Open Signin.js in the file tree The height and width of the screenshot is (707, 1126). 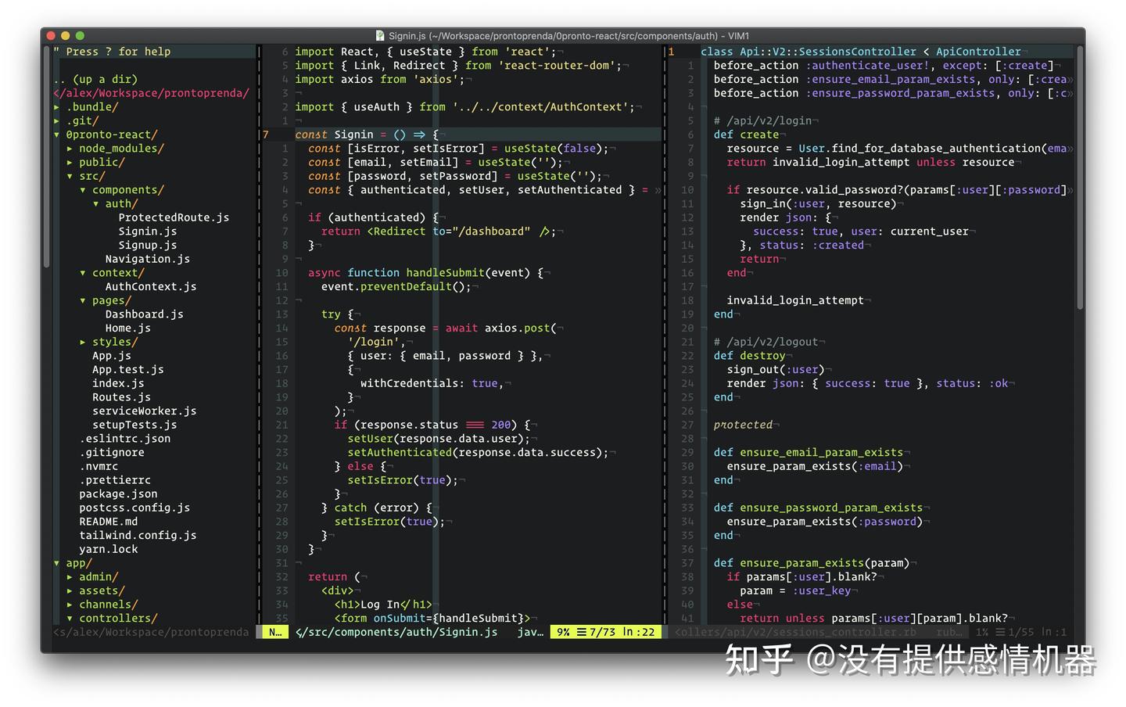click(x=148, y=231)
